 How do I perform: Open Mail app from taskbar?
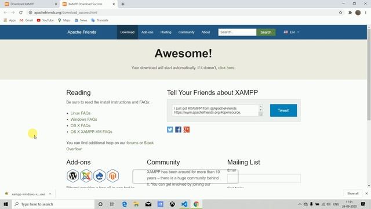click(148, 204)
